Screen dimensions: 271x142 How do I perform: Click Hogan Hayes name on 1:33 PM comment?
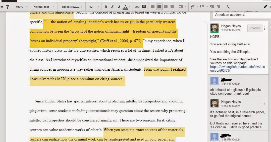pos(231,26)
